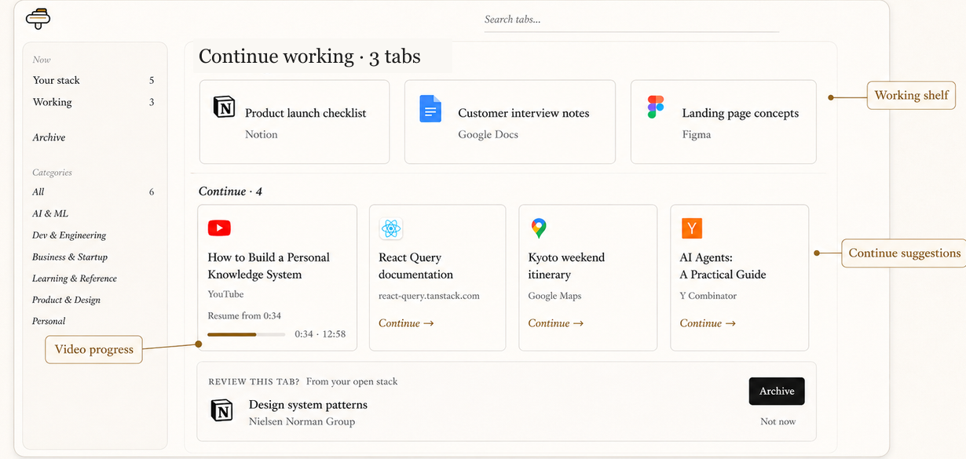Image resolution: width=966 pixels, height=459 pixels.
Task: Click Design system patterns title
Action: click(308, 405)
